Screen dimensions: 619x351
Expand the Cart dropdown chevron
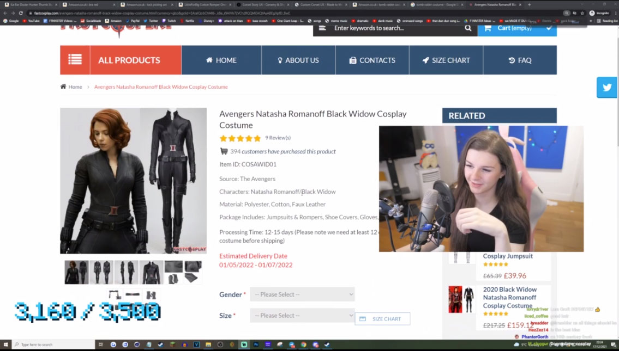549,28
